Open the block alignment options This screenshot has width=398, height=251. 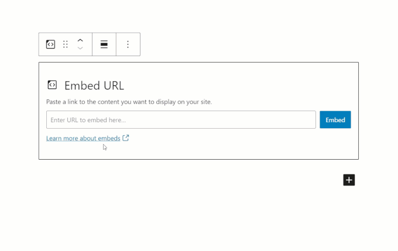click(x=104, y=44)
